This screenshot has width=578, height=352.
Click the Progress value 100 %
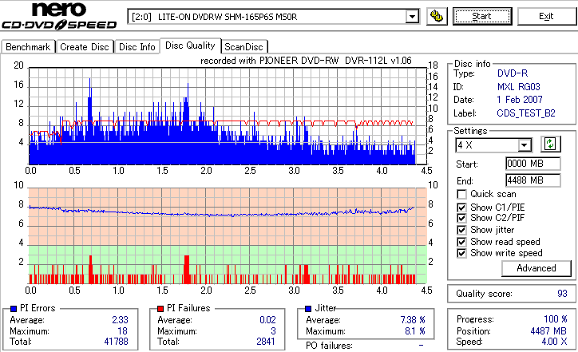click(x=556, y=319)
